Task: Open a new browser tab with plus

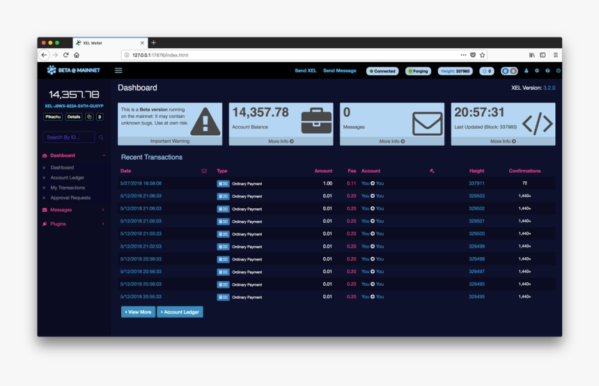Action: tap(153, 43)
